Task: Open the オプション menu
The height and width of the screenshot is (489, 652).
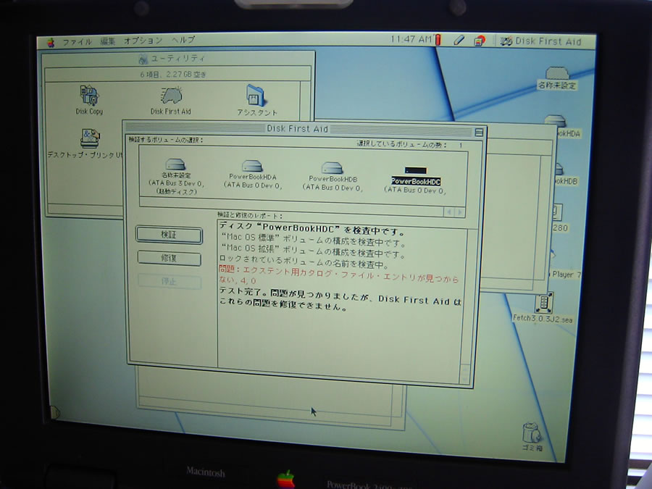Action: click(143, 41)
